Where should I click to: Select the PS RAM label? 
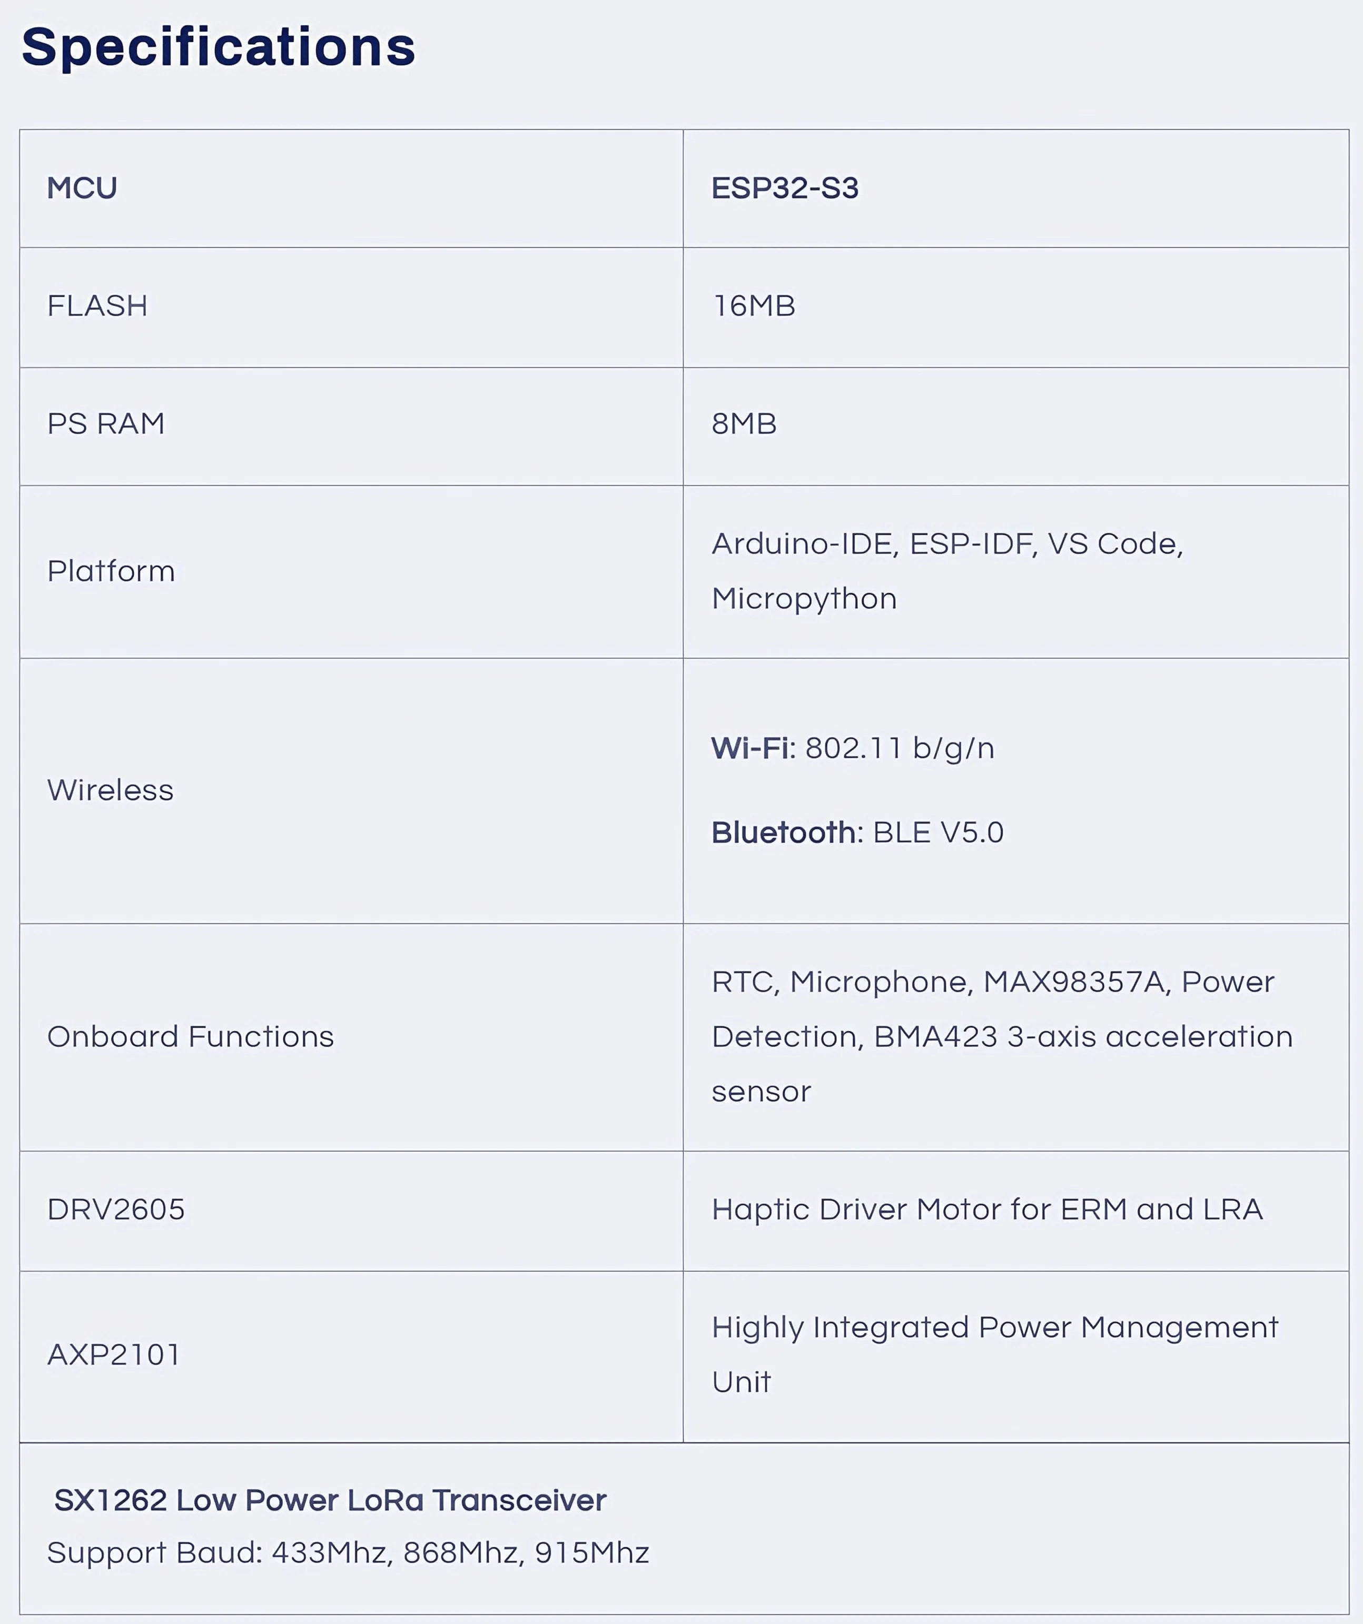pyautogui.click(x=106, y=424)
